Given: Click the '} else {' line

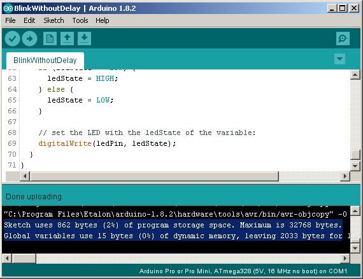Looking at the screenshot, I should (56, 89).
